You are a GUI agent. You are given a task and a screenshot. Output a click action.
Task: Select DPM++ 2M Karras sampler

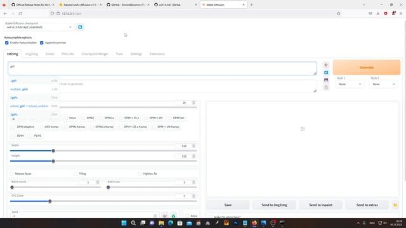(165, 127)
